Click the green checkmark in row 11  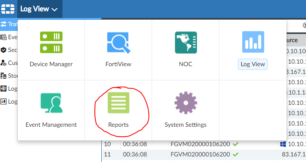click(236, 154)
